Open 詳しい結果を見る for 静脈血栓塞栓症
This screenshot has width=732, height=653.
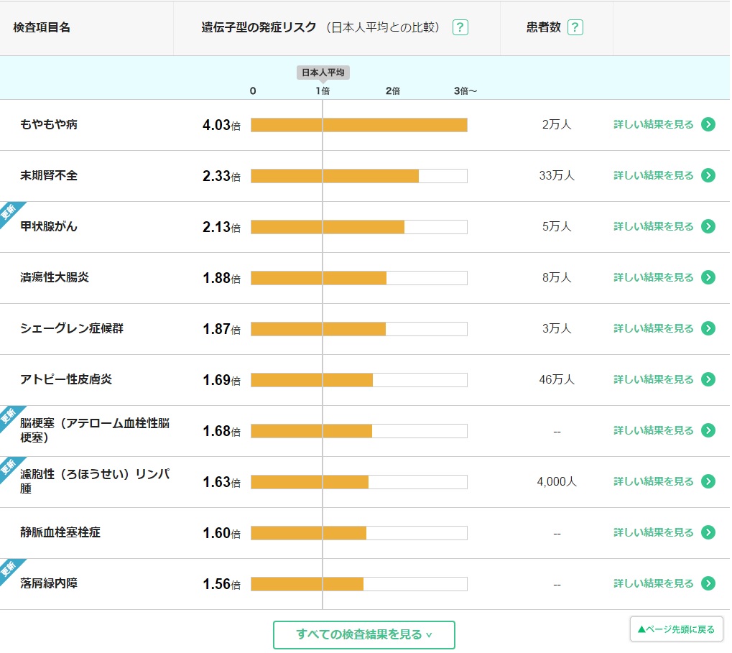coord(654,533)
